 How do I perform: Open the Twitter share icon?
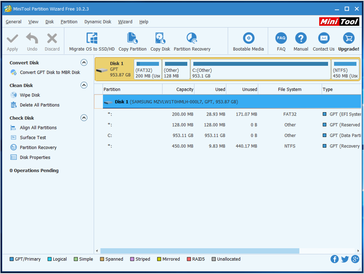point(345,259)
